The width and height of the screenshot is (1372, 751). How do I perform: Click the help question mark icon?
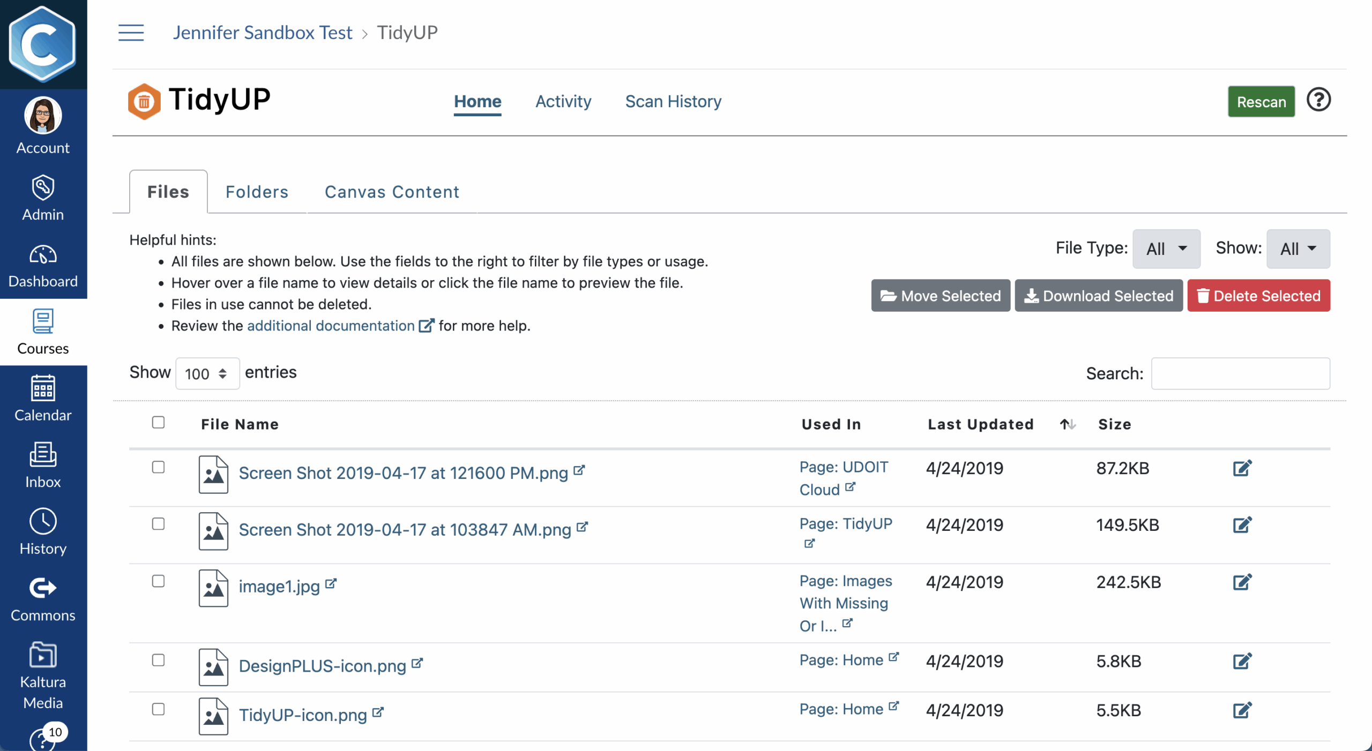[x=1318, y=100]
